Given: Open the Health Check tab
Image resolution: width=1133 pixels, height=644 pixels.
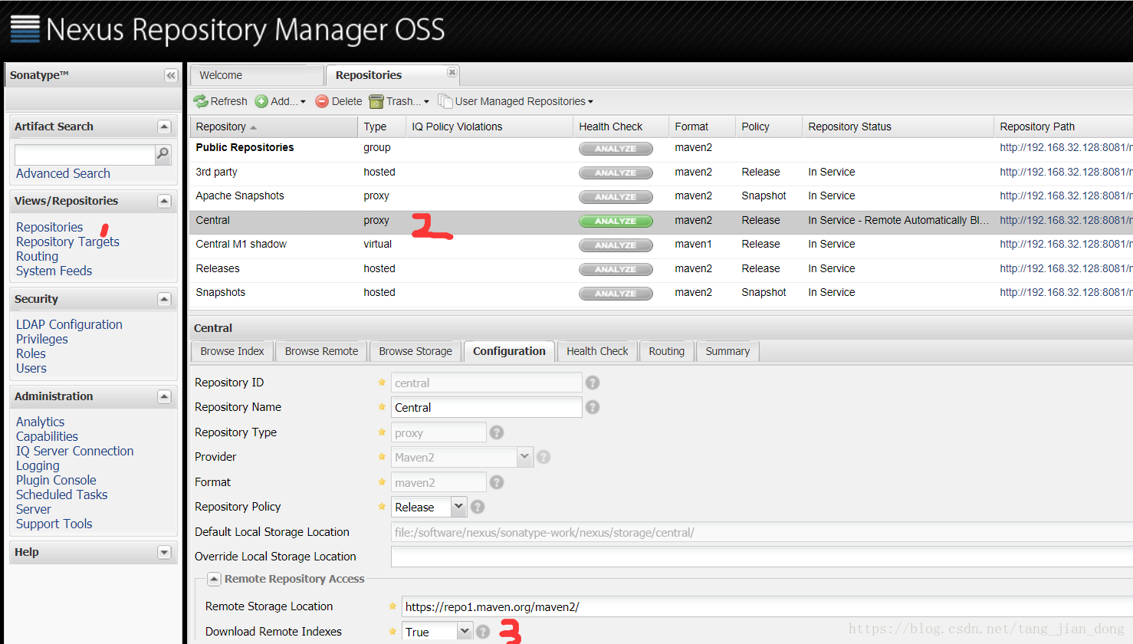Looking at the screenshot, I should point(597,351).
